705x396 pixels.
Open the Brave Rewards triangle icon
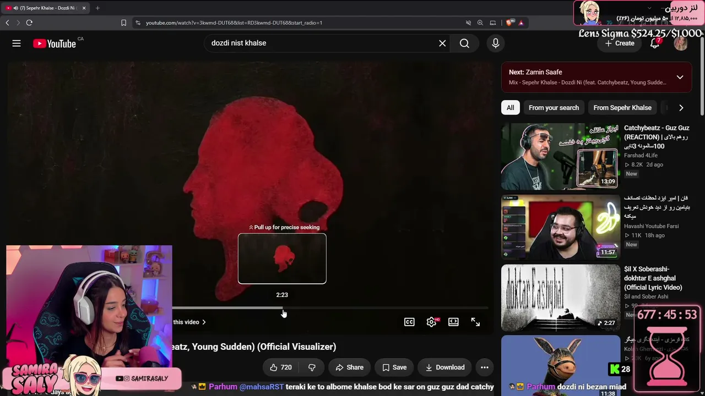pos(520,23)
